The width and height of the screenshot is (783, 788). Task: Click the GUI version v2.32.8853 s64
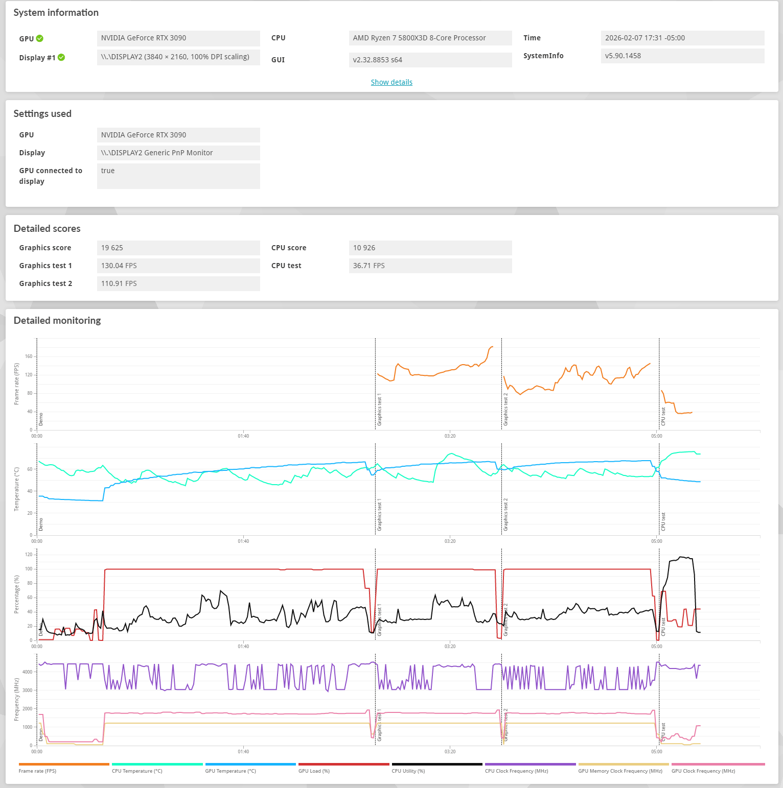pos(430,60)
